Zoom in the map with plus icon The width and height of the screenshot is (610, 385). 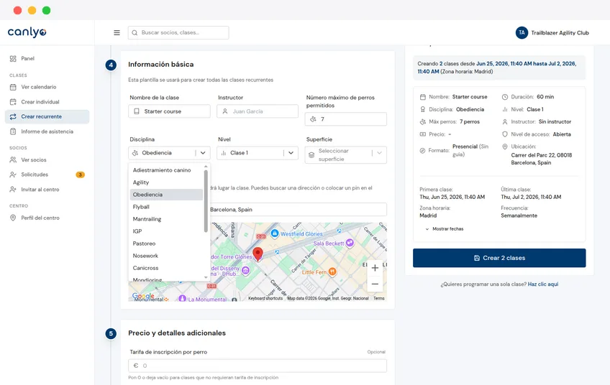(x=375, y=268)
